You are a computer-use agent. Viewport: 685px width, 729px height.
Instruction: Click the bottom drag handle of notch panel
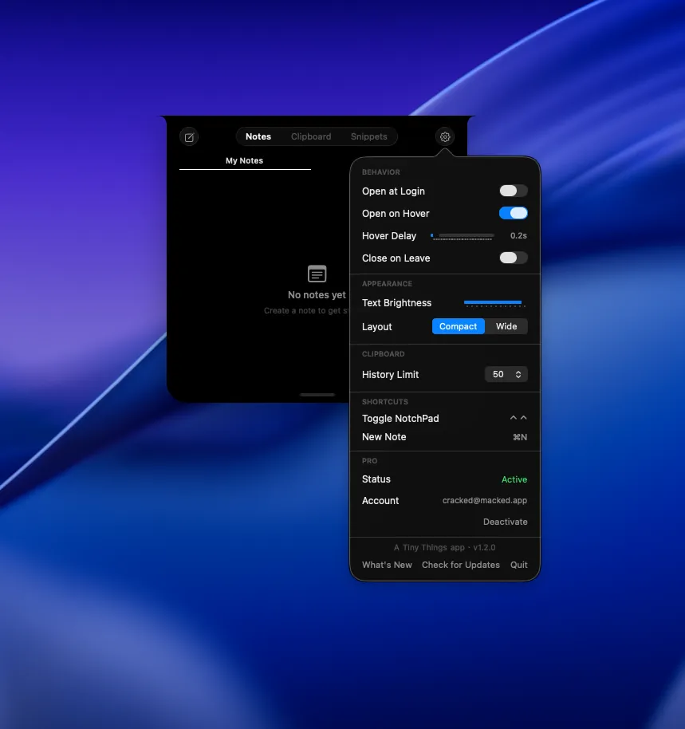tap(317, 395)
